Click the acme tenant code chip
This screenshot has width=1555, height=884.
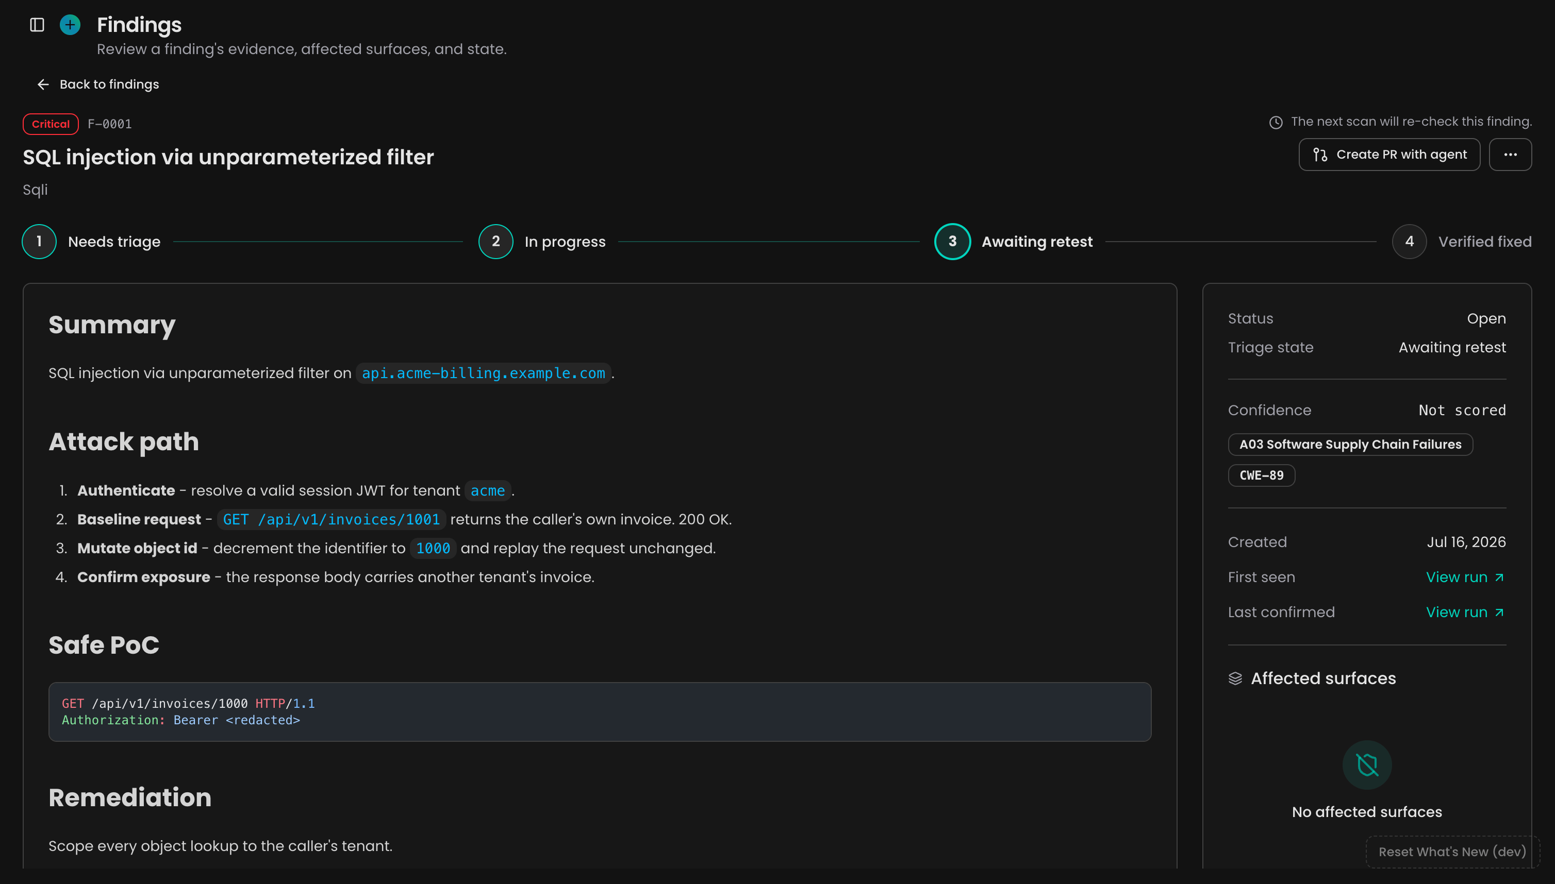click(x=488, y=490)
